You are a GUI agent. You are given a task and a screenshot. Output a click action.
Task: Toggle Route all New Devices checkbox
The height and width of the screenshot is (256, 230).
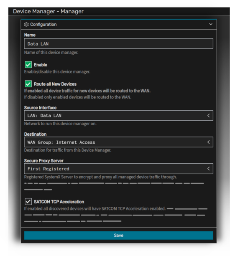pyautogui.click(x=28, y=84)
